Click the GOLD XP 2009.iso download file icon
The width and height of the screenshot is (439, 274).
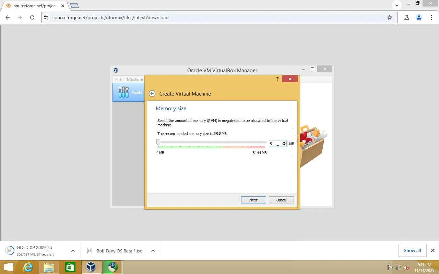point(9,251)
